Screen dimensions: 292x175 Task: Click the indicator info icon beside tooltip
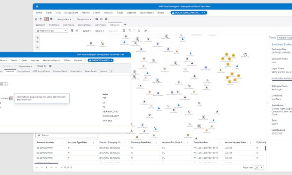point(11,98)
